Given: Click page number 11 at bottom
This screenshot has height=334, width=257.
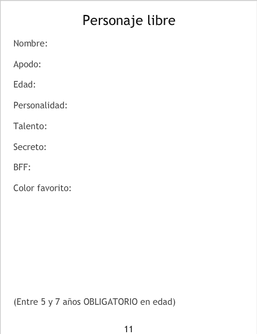Looking at the screenshot, I should [x=128, y=329].
